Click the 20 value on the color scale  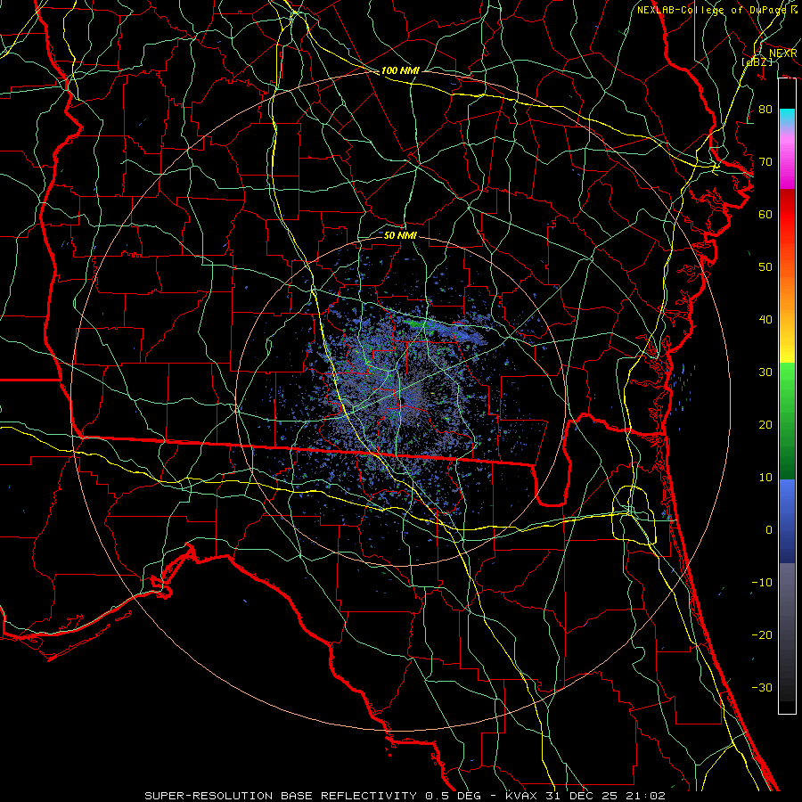pos(765,425)
